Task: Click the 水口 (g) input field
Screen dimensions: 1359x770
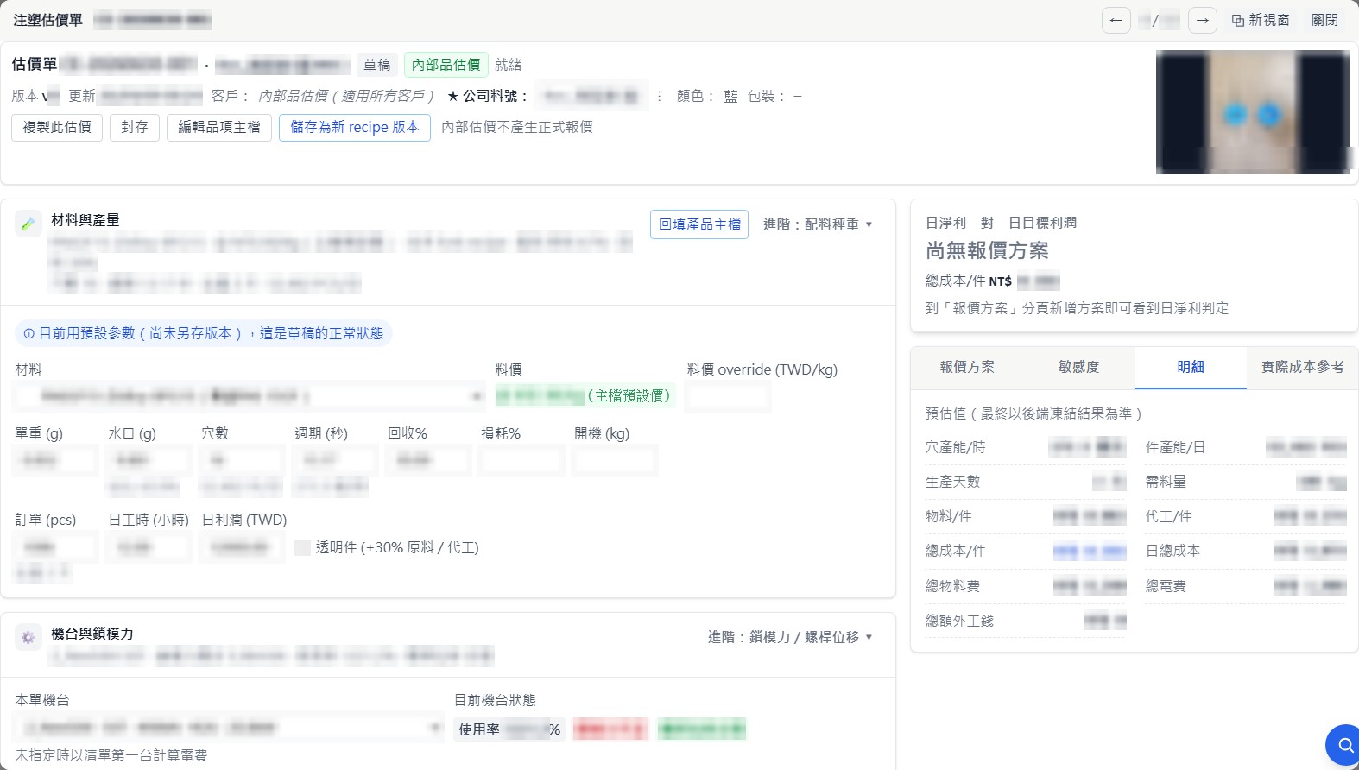Action: coord(149,460)
